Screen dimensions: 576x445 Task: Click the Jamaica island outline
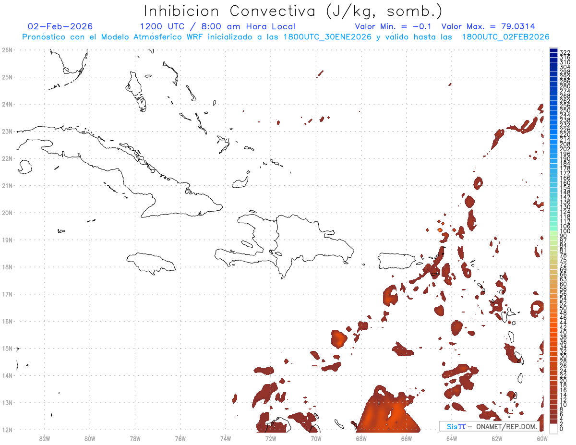(151, 264)
